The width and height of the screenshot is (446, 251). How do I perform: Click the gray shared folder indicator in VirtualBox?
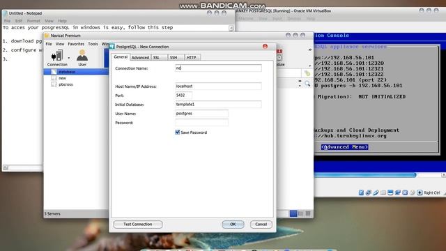tap(383, 192)
